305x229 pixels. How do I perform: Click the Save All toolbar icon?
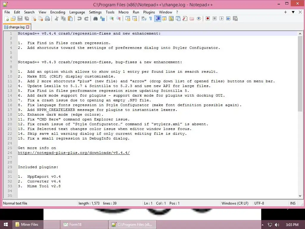point(27,18)
